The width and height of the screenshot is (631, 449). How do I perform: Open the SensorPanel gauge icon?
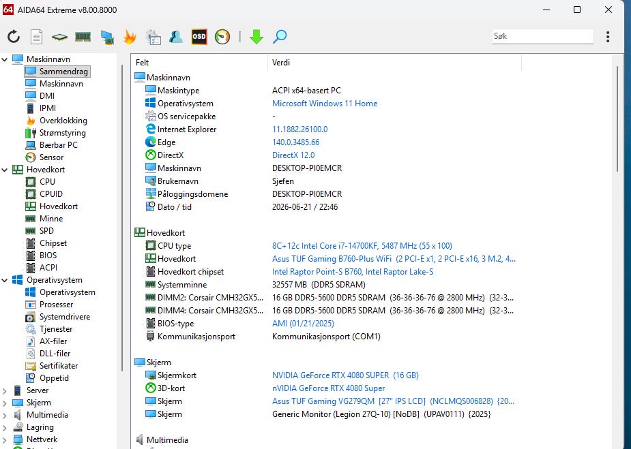tap(222, 37)
